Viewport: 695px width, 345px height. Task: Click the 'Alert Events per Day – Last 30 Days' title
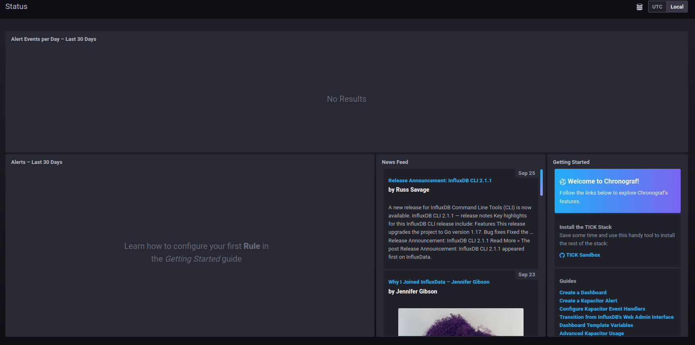(x=54, y=39)
